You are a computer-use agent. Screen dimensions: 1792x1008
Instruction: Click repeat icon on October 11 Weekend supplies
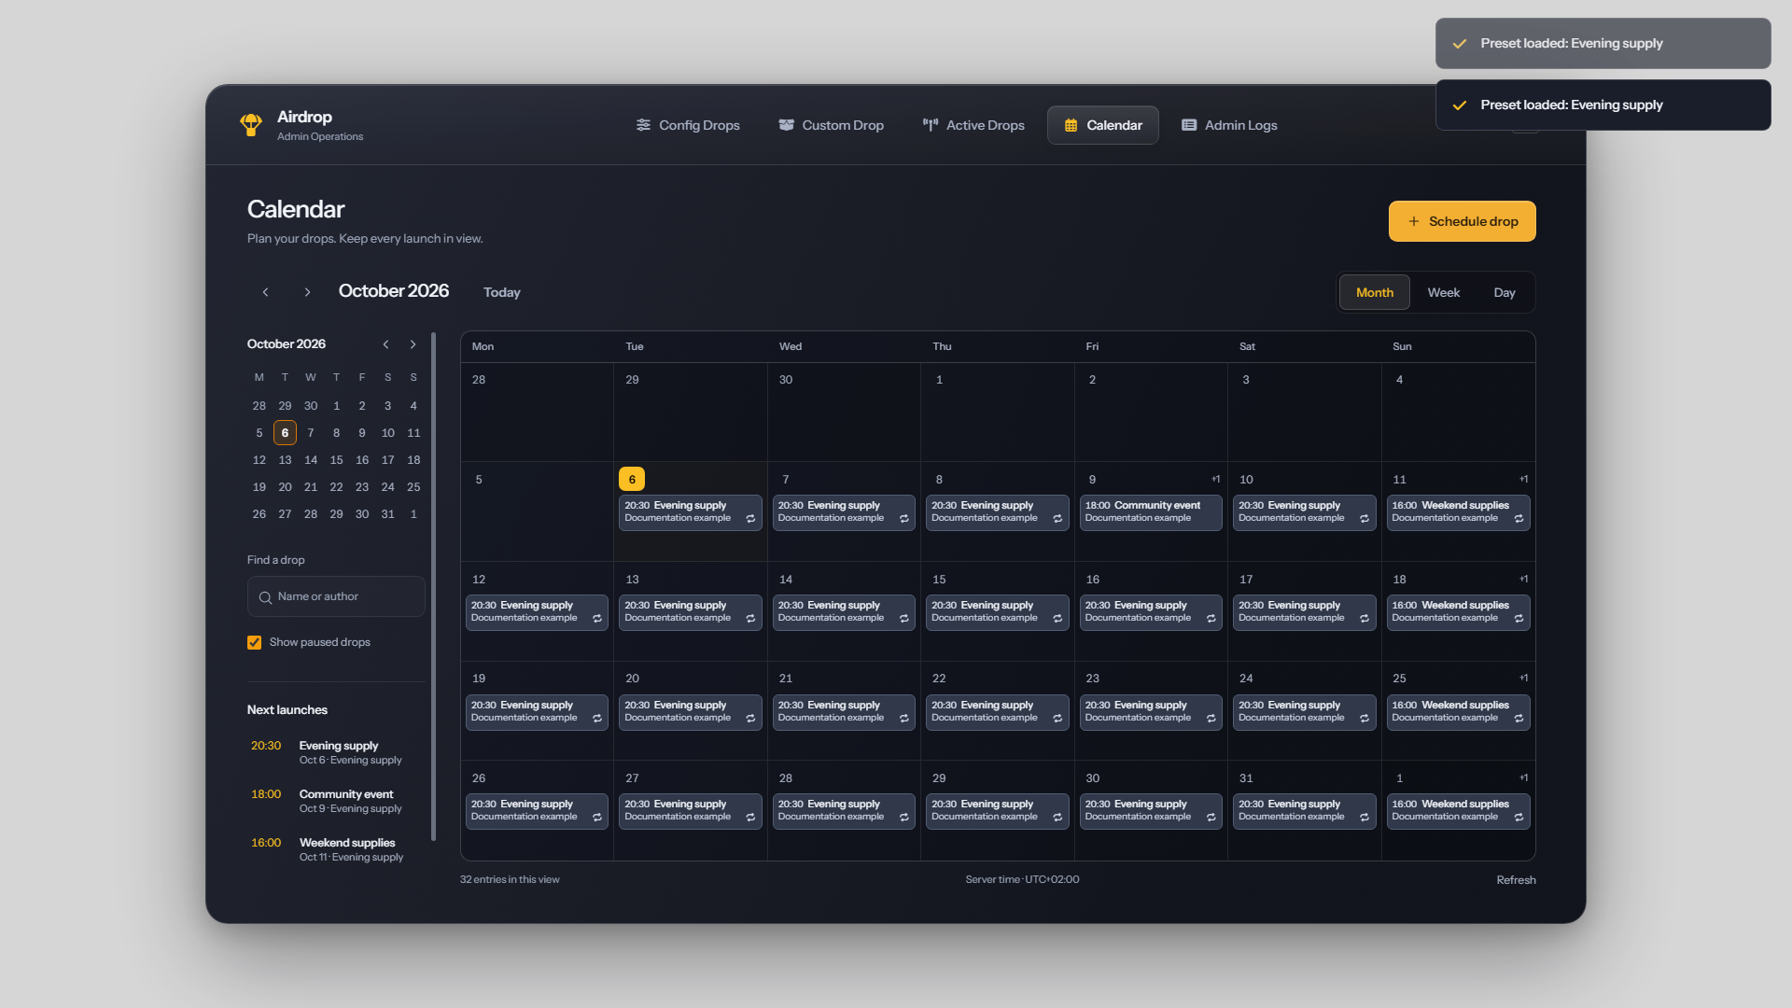(1519, 519)
